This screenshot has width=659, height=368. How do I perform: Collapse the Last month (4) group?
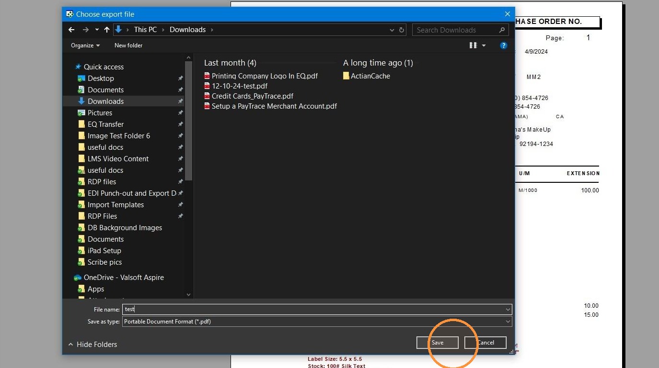click(230, 63)
